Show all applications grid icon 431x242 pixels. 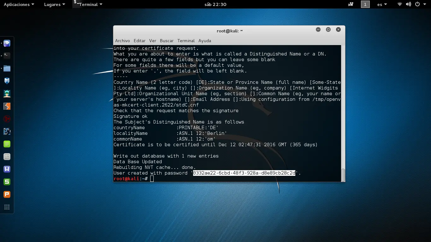7,207
